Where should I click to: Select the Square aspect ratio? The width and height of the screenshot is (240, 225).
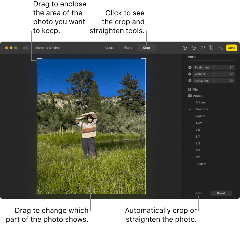coord(200,116)
